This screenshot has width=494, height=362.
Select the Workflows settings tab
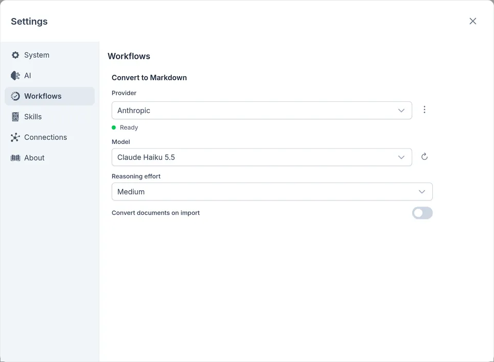(x=50, y=96)
